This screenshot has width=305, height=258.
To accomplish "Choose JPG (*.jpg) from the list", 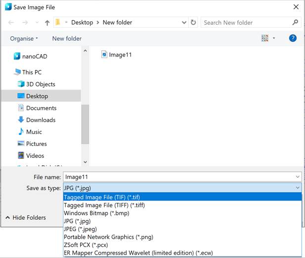I will point(182,221).
